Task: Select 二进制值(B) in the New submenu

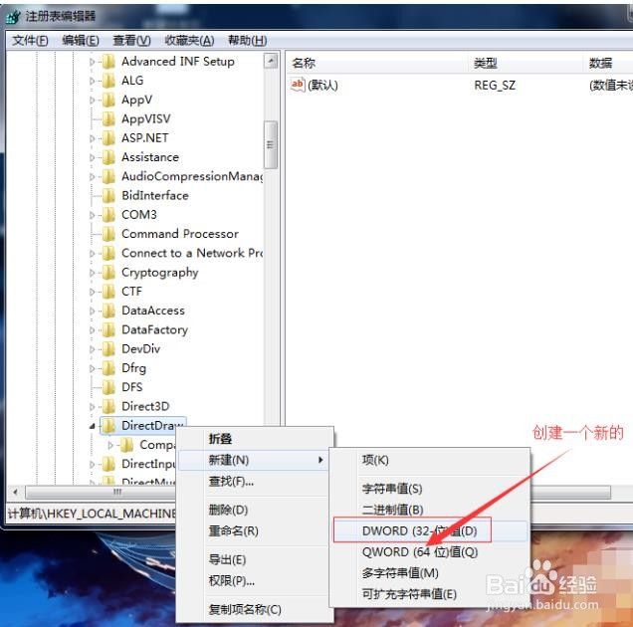Action: coord(430,510)
